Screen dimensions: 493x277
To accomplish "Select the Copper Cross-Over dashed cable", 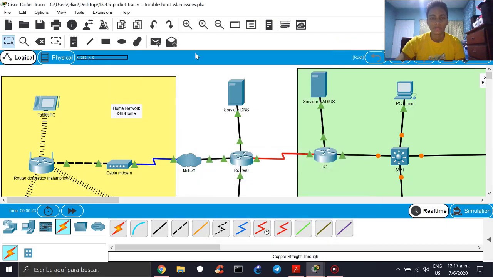I will pyautogui.click(x=180, y=228).
